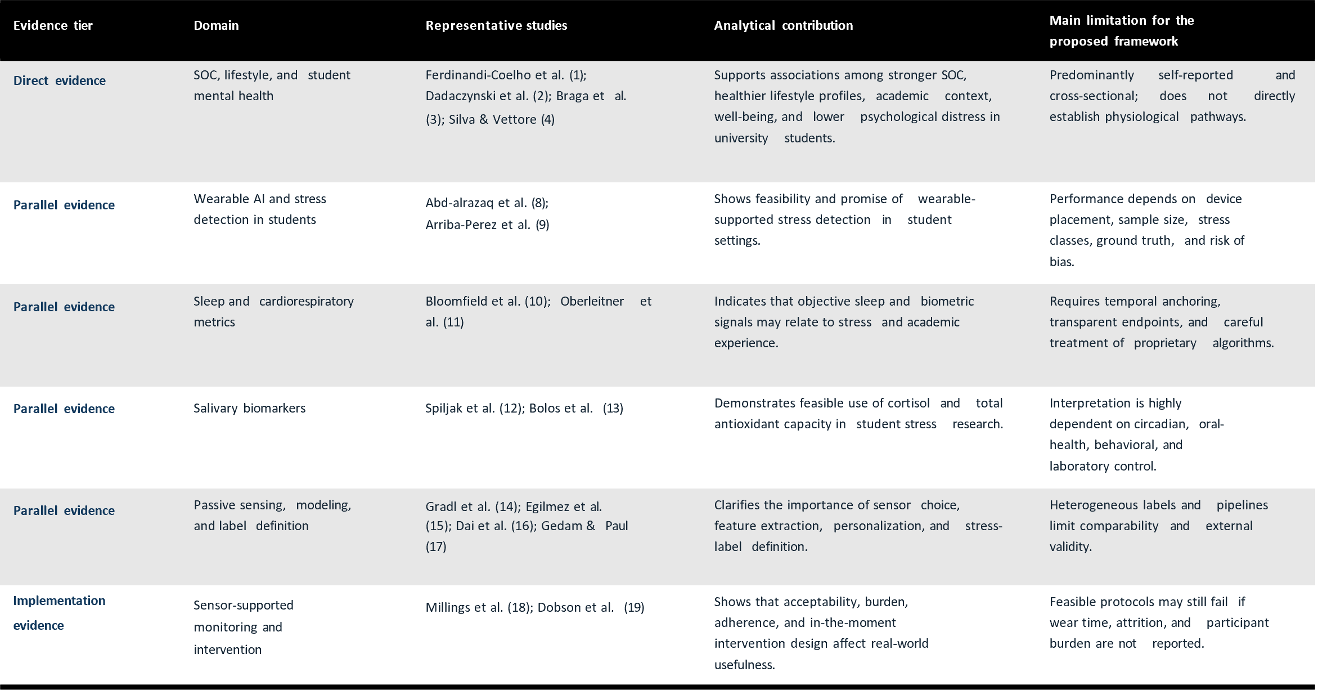Select the Direct evidence tier label
Screen dimensions: 1318x690
(59, 80)
